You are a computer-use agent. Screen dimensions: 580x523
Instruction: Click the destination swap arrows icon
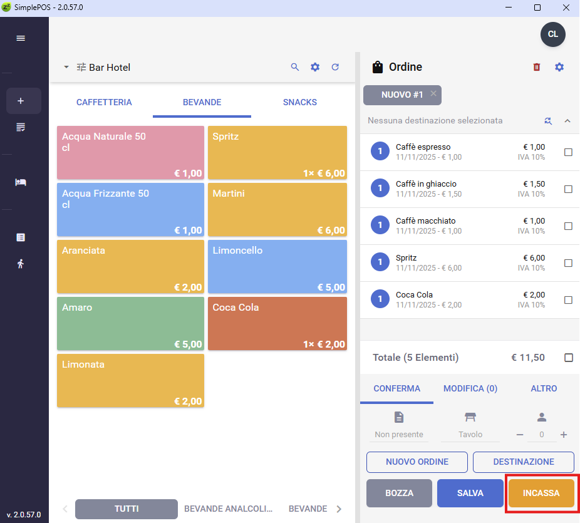pyautogui.click(x=548, y=121)
